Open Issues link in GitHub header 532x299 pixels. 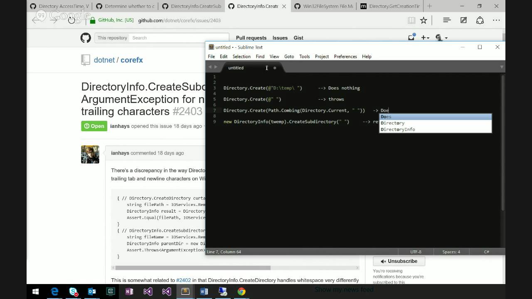[x=280, y=38]
